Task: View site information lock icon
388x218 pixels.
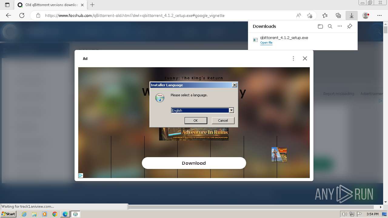Action: pyautogui.click(x=38, y=15)
